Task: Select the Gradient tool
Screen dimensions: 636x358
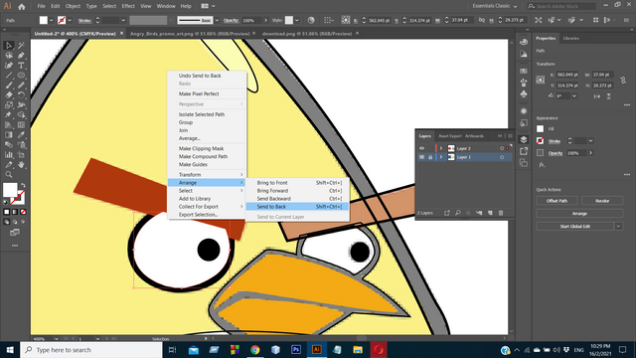Action: coord(9,135)
